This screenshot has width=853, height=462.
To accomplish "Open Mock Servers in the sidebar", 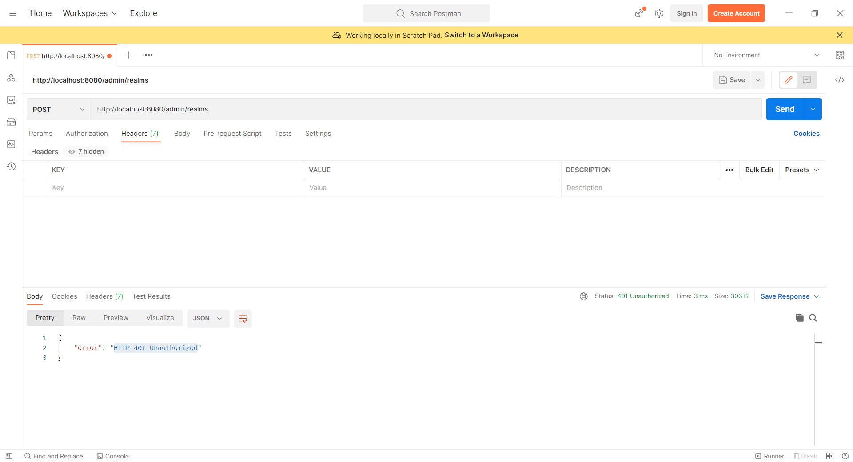I will [11, 122].
